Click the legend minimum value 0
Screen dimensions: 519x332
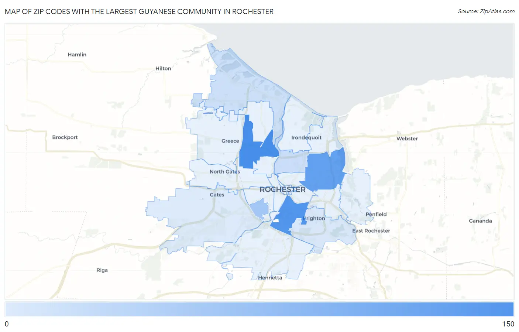coord(7,324)
